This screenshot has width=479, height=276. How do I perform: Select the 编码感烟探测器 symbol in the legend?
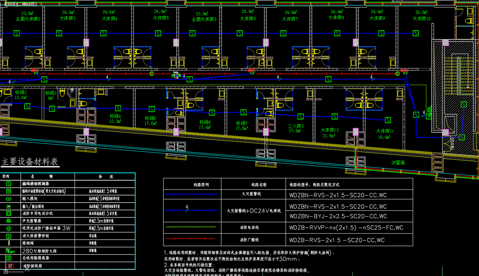[9, 184]
